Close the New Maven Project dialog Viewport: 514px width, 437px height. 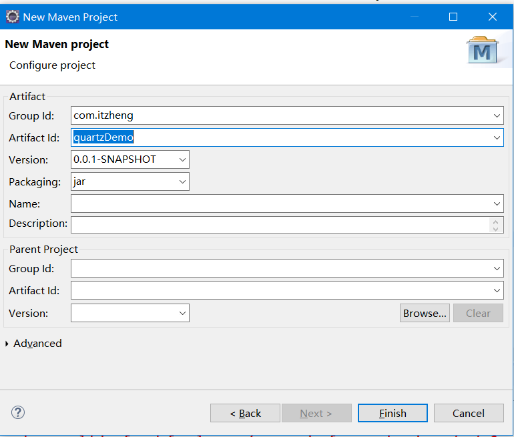point(493,17)
